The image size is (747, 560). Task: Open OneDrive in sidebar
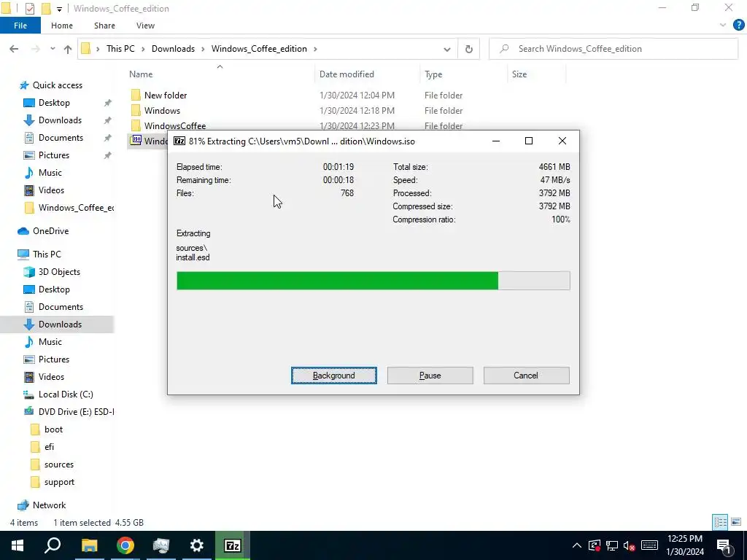50,231
